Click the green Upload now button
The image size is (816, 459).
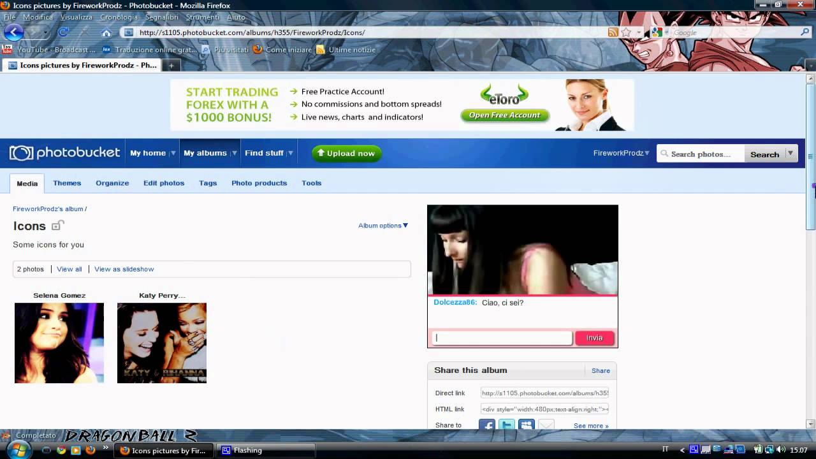(347, 153)
